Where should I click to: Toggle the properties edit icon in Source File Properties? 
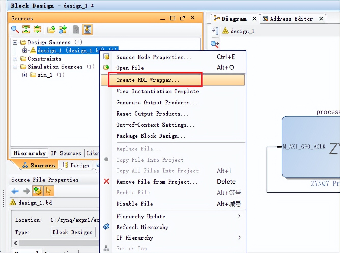pos(37,191)
